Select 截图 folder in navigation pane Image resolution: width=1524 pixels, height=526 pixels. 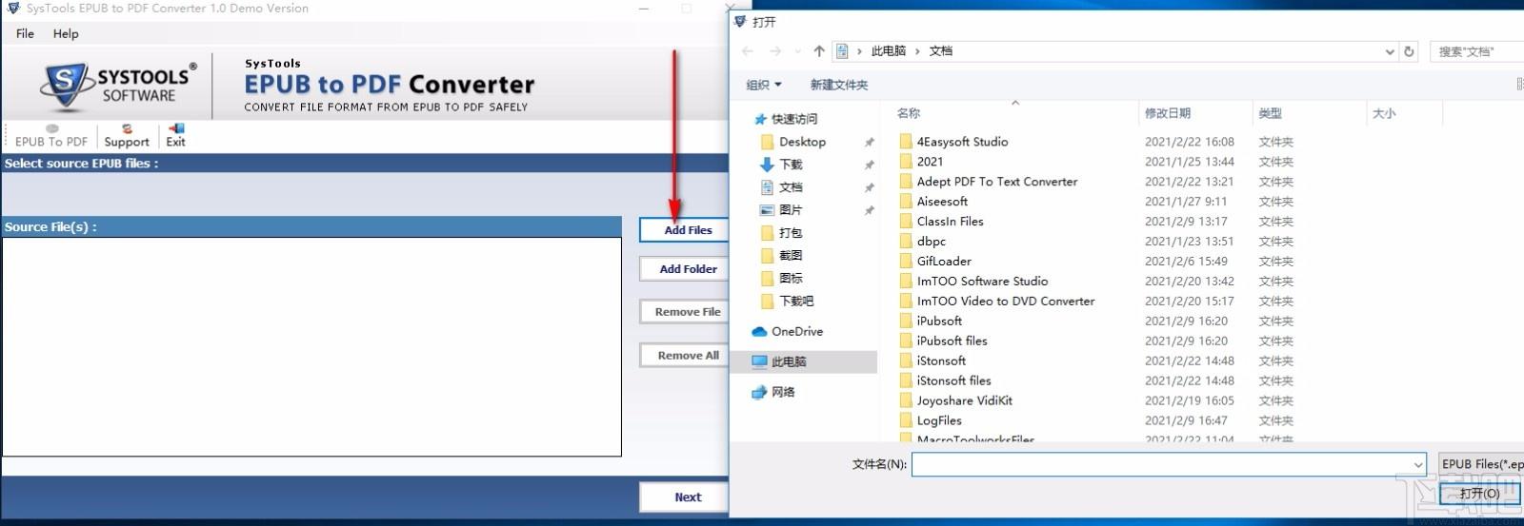791,256
